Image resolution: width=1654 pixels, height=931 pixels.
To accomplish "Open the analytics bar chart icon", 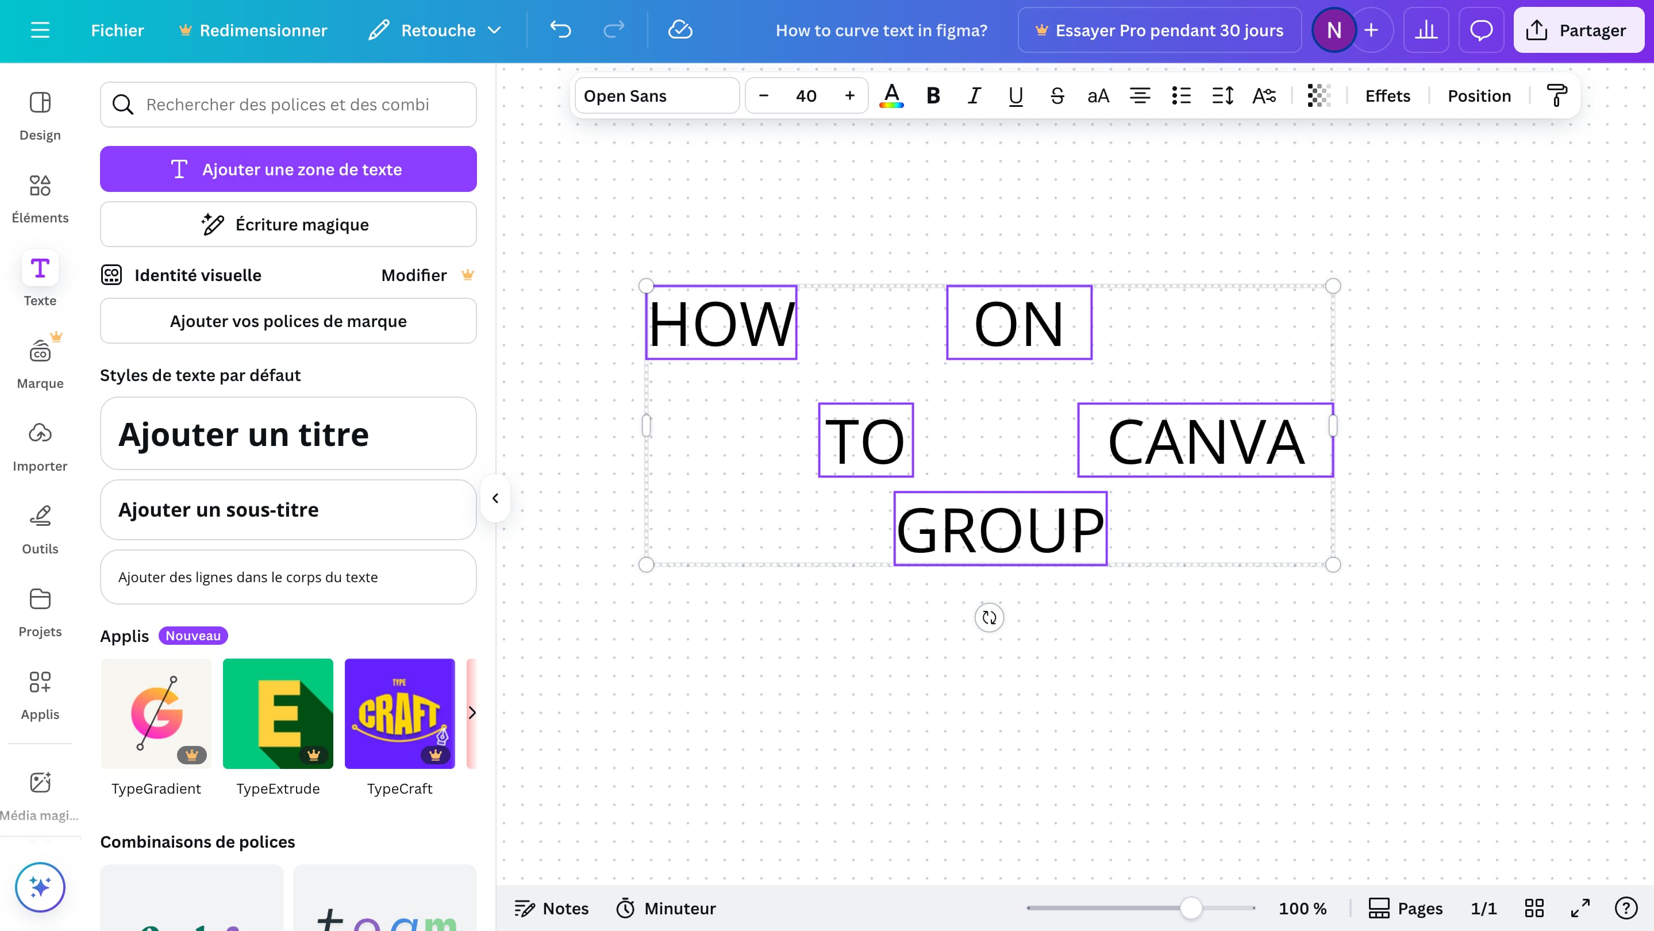I will pyautogui.click(x=1426, y=30).
